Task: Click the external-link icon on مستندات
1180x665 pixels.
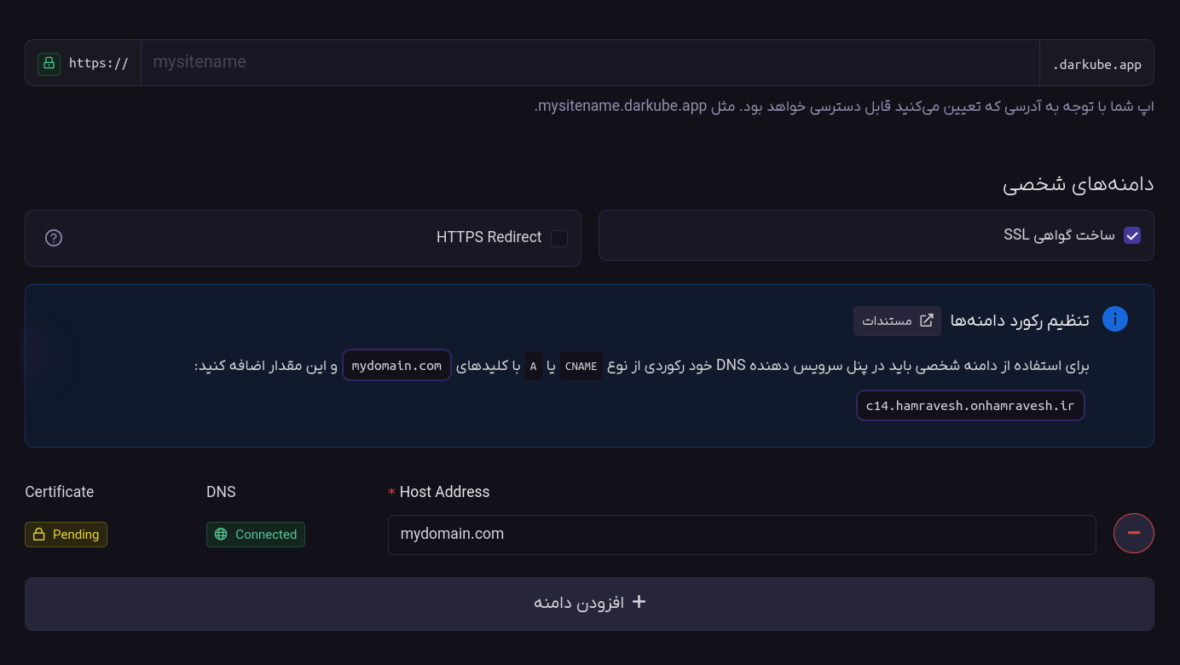Action: pyautogui.click(x=926, y=321)
